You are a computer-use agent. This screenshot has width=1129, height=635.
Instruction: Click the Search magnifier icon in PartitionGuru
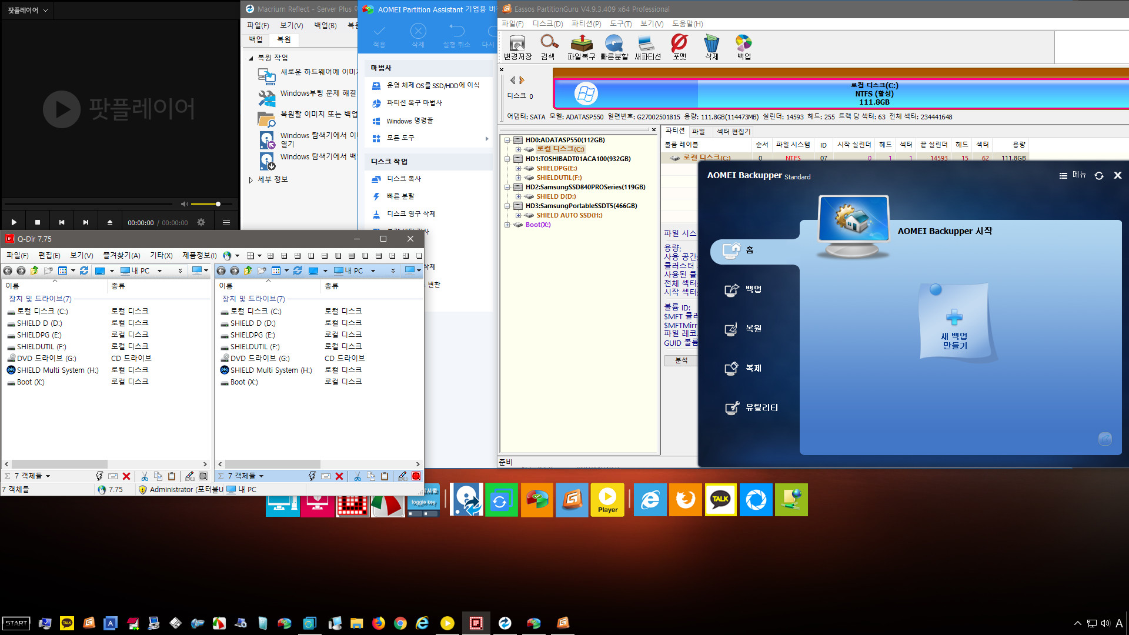click(x=548, y=47)
